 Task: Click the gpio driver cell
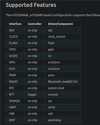63,50
